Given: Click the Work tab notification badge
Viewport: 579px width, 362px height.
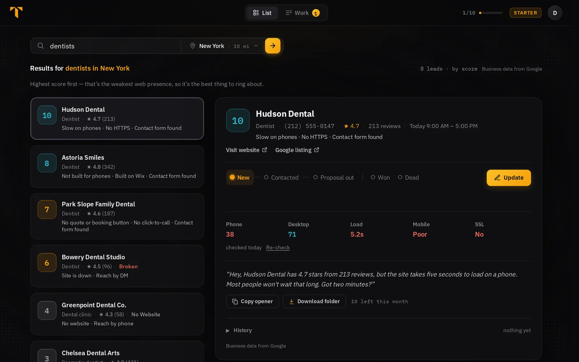Looking at the screenshot, I should tap(316, 13).
